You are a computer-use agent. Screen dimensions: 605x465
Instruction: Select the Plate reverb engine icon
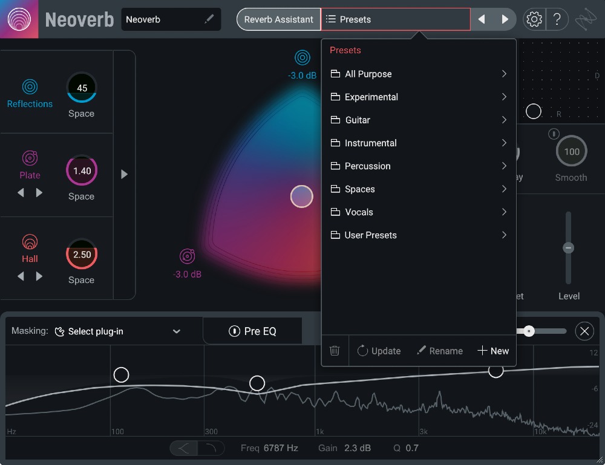pyautogui.click(x=30, y=159)
